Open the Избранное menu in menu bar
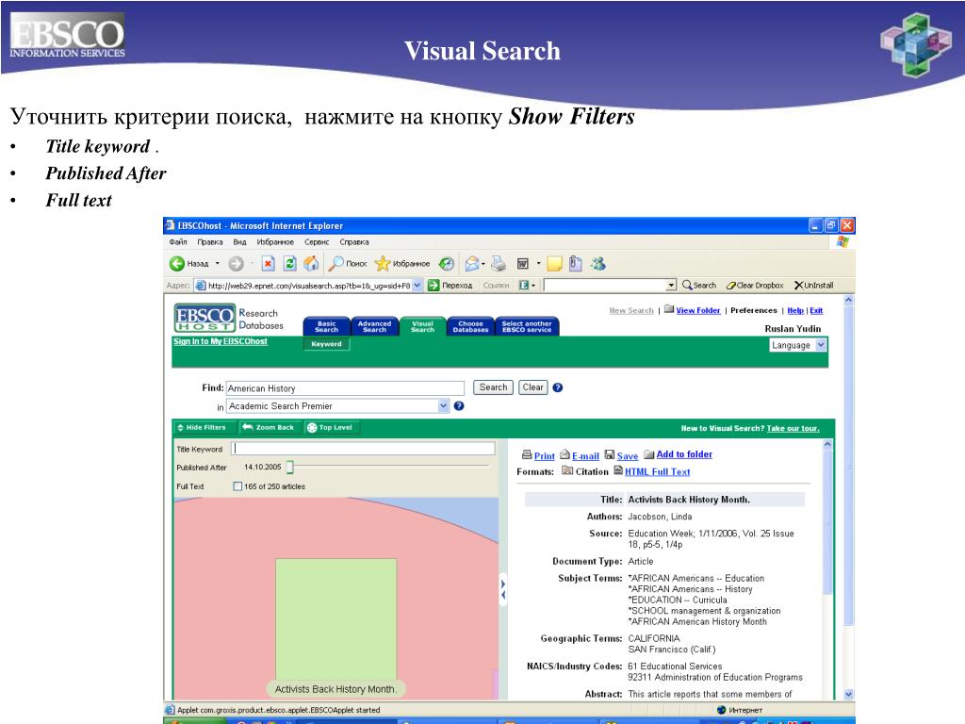 tap(275, 242)
